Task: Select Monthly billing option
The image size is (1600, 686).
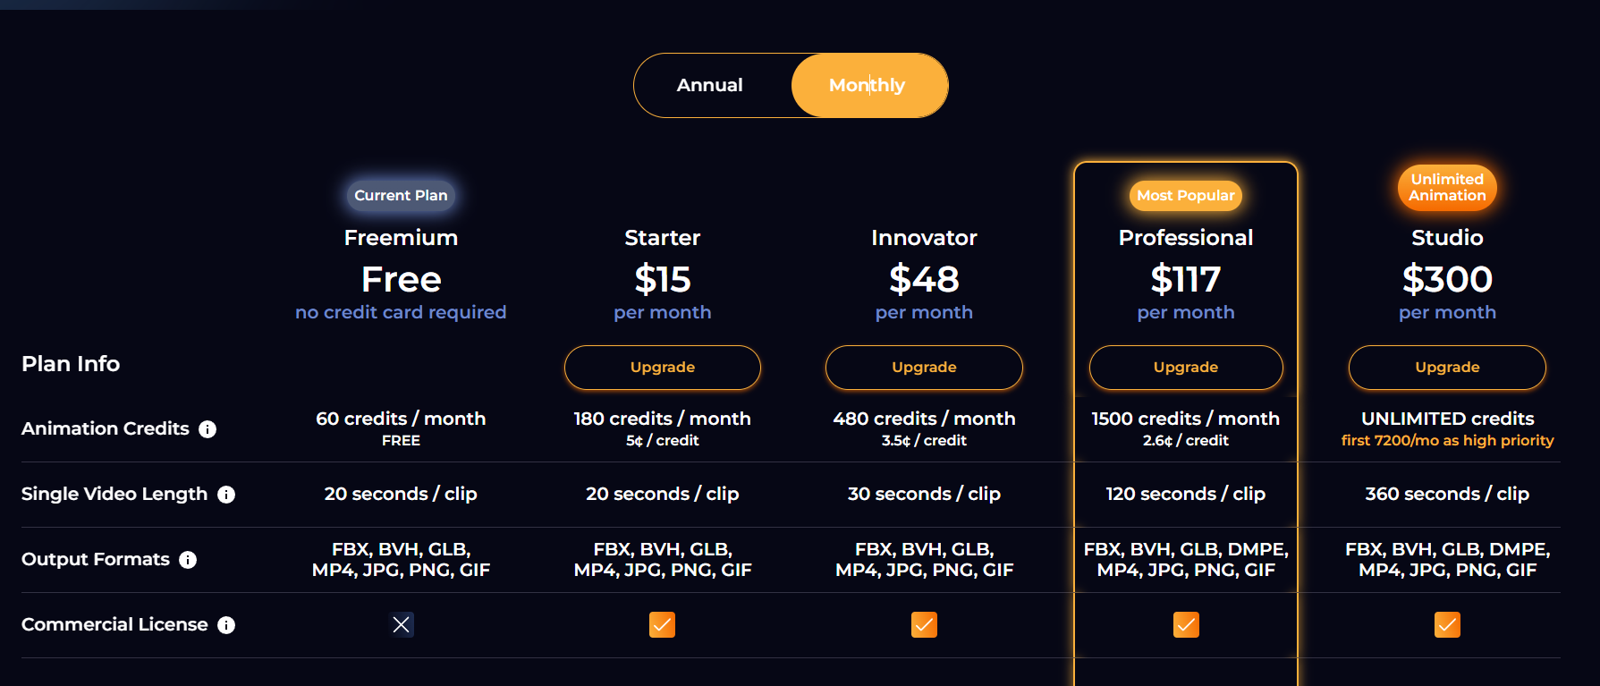Action: [868, 85]
